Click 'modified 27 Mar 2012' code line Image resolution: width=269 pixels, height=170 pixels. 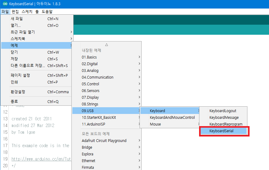tap(33, 126)
